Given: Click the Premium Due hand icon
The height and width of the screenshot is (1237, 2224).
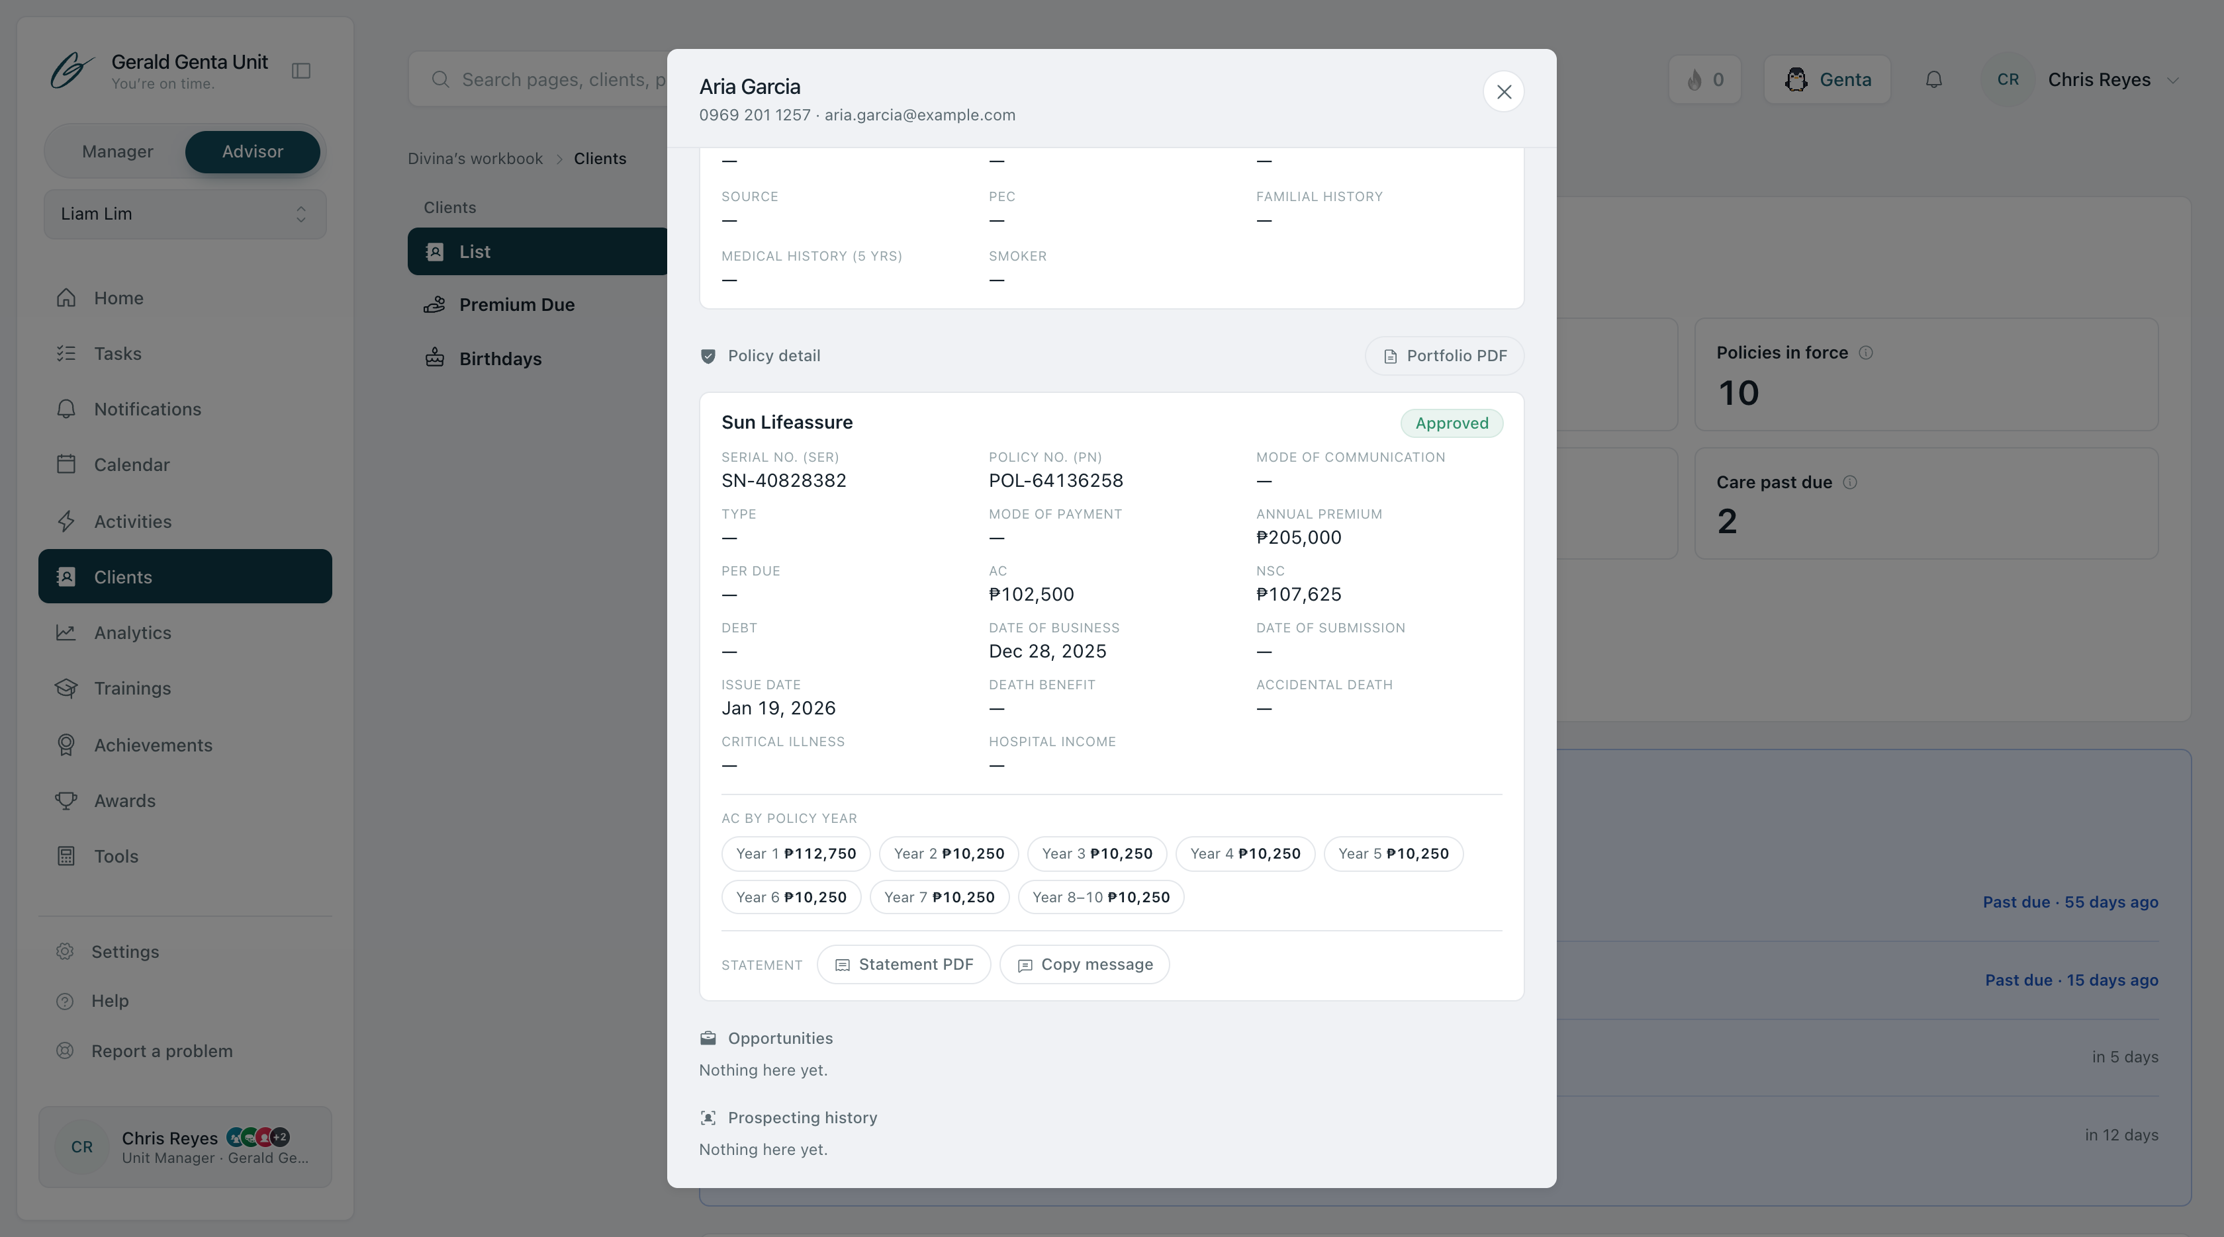Looking at the screenshot, I should (x=434, y=304).
